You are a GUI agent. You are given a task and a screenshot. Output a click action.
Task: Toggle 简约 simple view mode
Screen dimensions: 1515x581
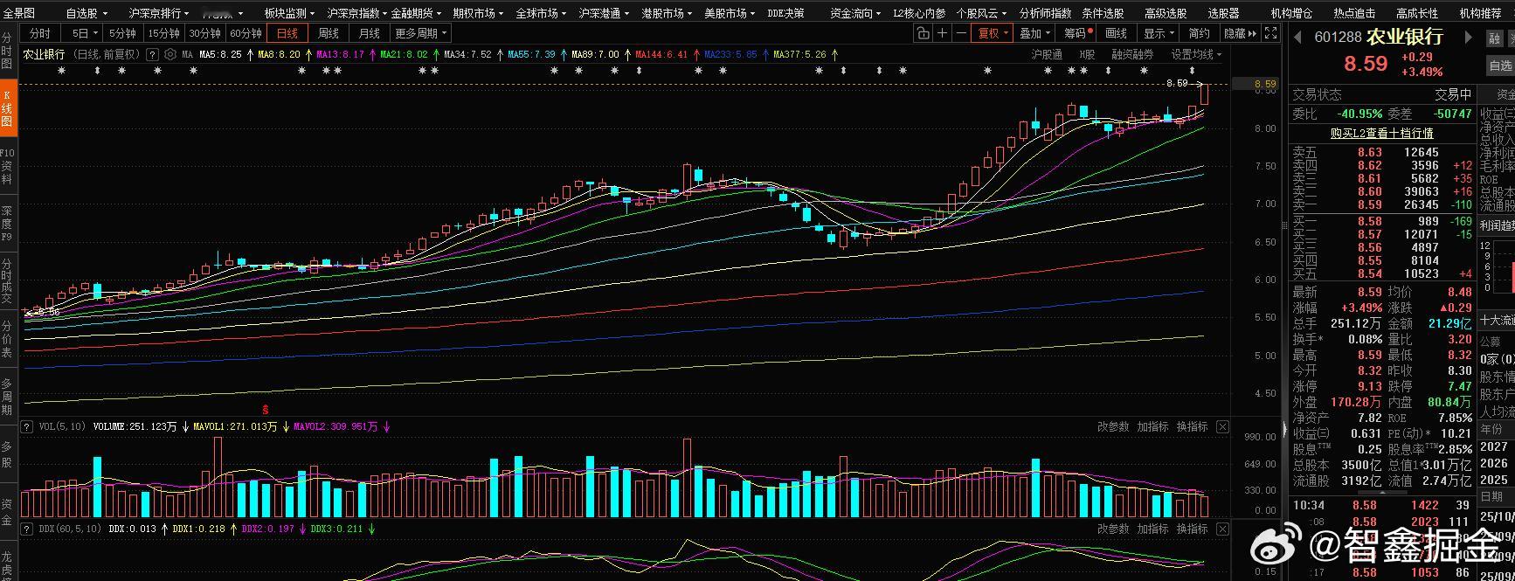point(1199,33)
